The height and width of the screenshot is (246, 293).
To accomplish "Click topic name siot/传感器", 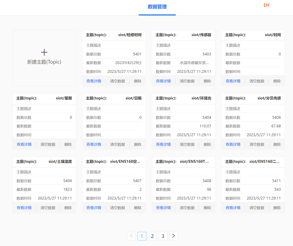I will (201, 35).
